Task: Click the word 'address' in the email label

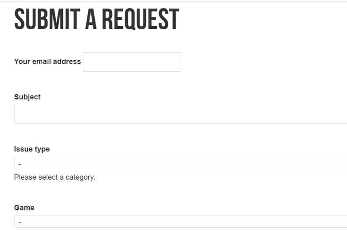Action: 67,62
